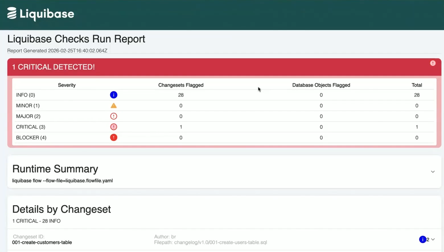The width and height of the screenshot is (444, 252).
Task: Click the MAJOR severity exclamation icon
Action: pos(114,116)
